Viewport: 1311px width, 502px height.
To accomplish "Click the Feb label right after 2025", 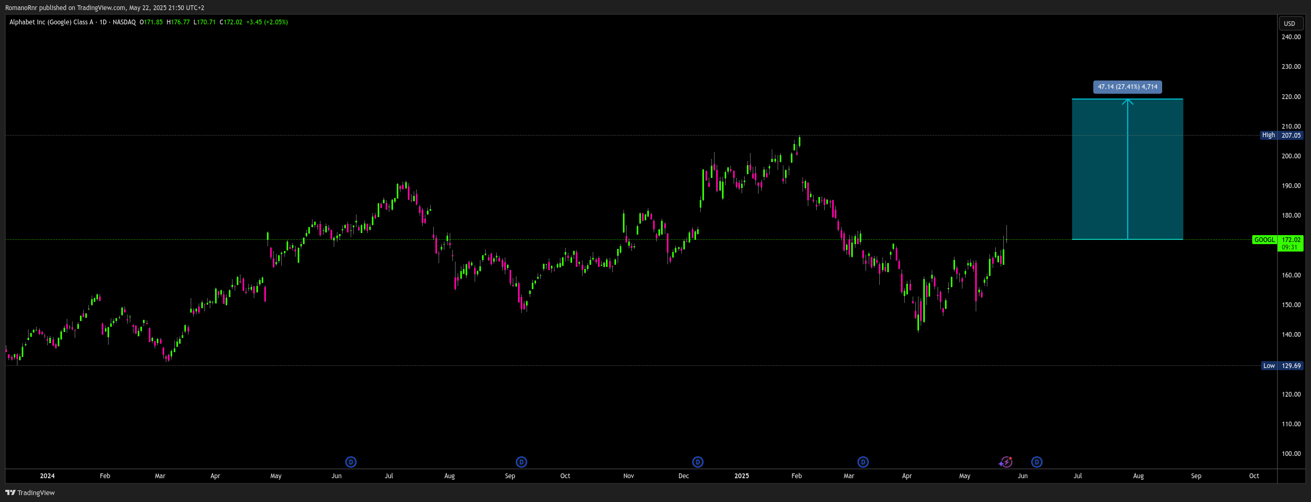I will [797, 476].
